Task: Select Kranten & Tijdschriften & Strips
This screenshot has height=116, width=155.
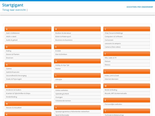Action: pos(28,93)
